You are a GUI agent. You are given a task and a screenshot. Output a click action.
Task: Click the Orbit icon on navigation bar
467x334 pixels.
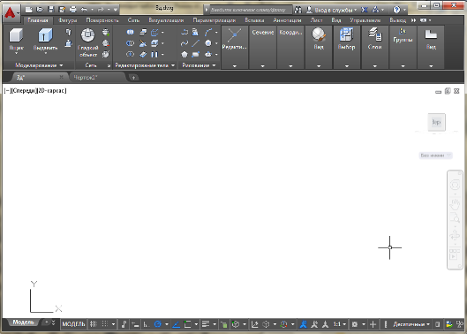(455, 236)
